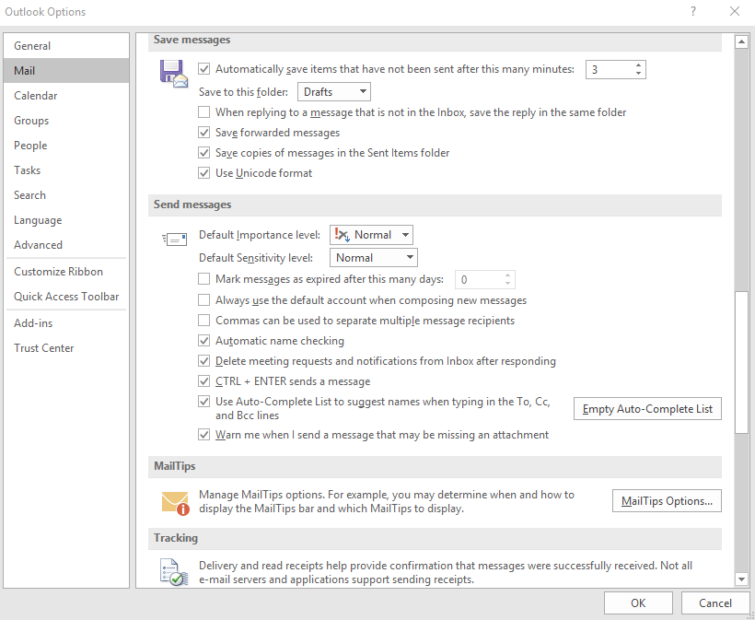Open MailTips Options dialog
The height and width of the screenshot is (620, 755).
point(667,501)
